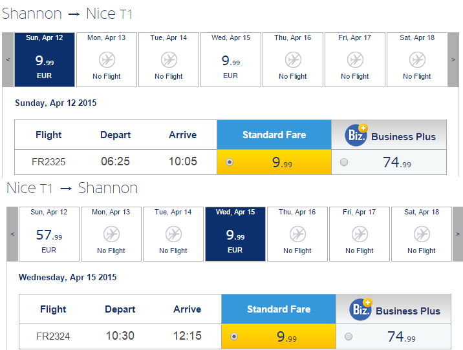
Task: Click the no-flight plane icon for Tue, Apr 14 outbound
Action: click(x=169, y=60)
